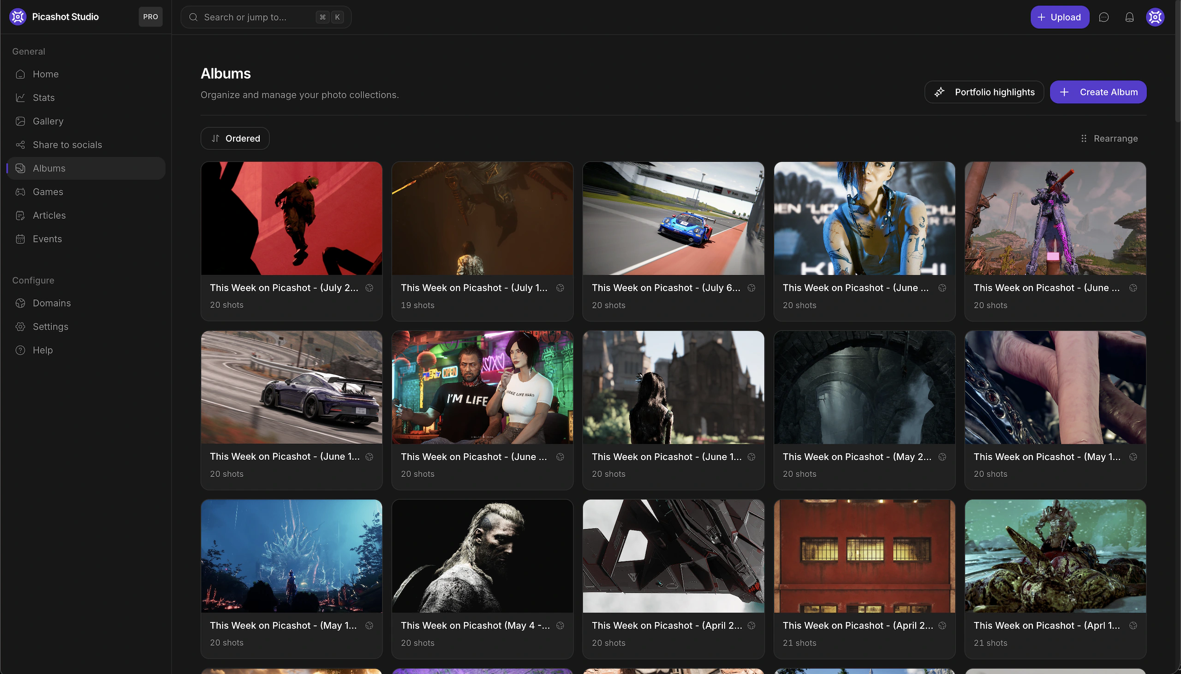This screenshot has height=674, width=1181.
Task: Click the page vertical scrollbar
Action: 1178,63
